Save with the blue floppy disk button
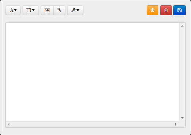Image resolution: width=191 pixels, height=135 pixels. tap(179, 10)
